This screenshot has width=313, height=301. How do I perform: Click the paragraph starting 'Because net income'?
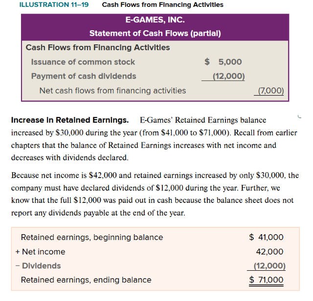point(155,194)
